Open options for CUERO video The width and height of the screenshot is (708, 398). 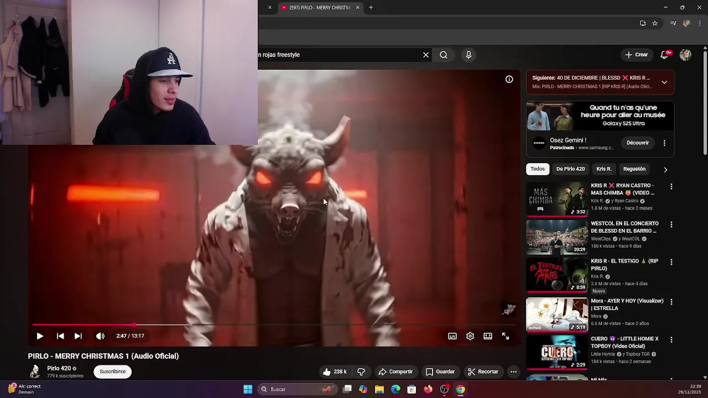pos(671,340)
